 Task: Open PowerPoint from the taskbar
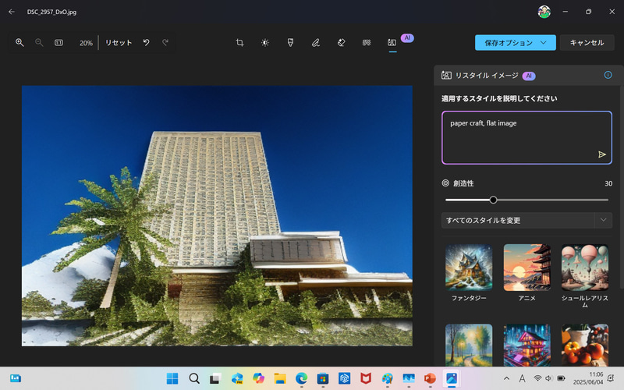coord(431,378)
